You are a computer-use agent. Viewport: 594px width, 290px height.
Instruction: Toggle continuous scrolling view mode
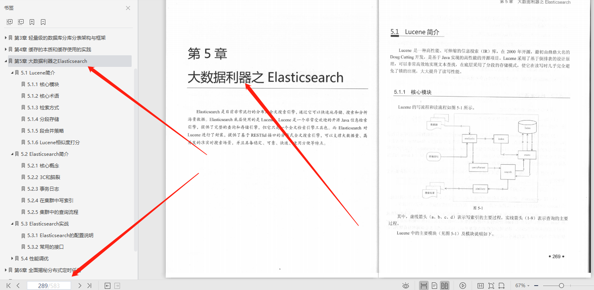423,286
